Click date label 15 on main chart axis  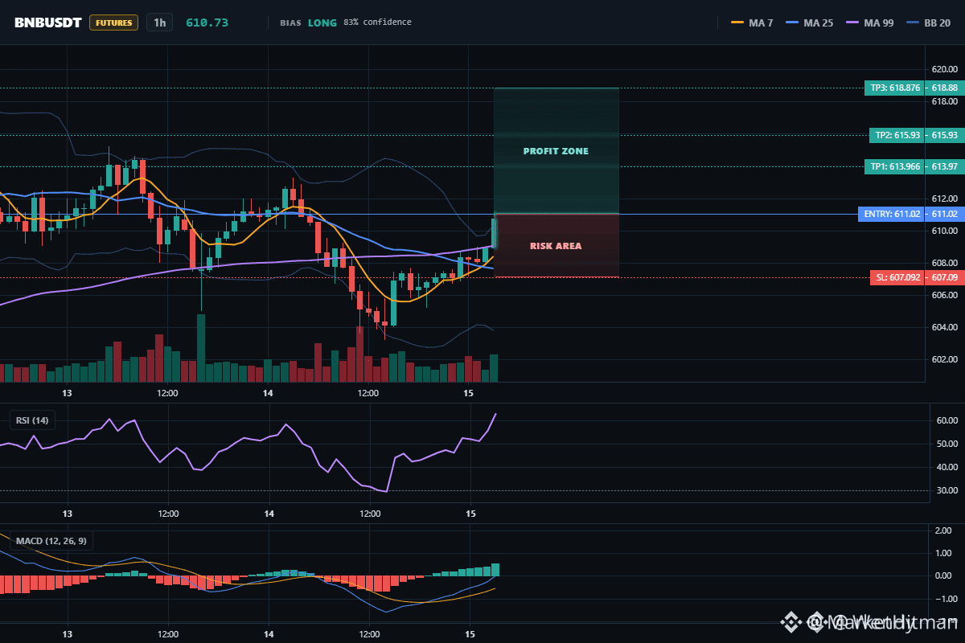point(469,393)
